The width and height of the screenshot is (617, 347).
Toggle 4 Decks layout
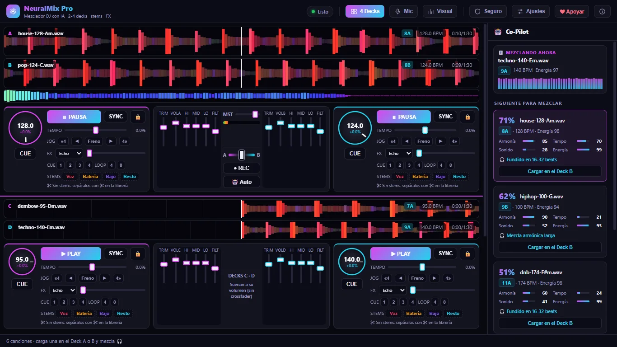click(x=365, y=11)
